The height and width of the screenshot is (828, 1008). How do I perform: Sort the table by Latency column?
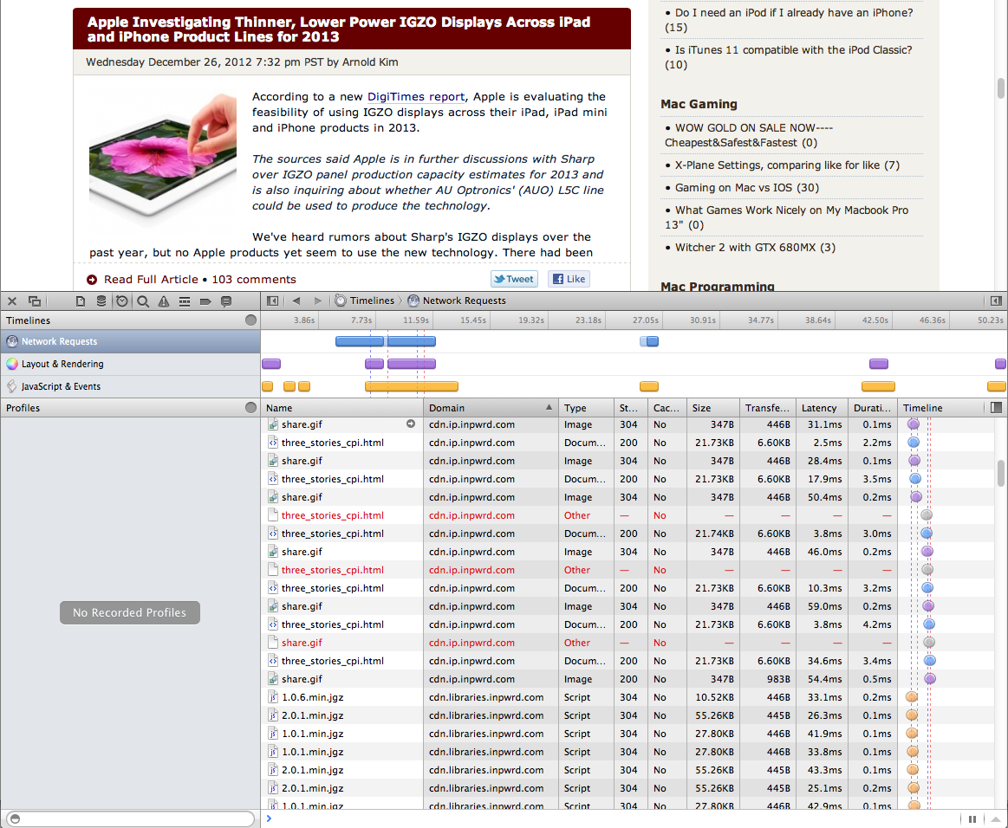click(823, 407)
